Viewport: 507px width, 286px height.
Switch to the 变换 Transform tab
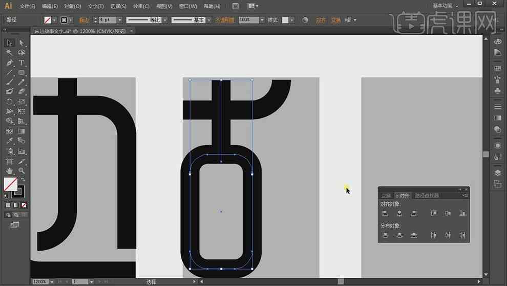coord(386,195)
